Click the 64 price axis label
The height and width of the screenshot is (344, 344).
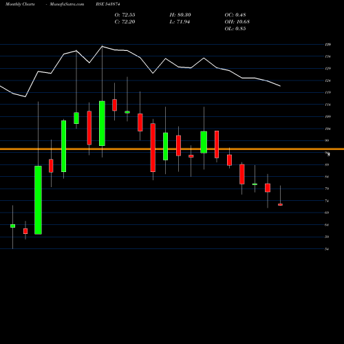327,225
